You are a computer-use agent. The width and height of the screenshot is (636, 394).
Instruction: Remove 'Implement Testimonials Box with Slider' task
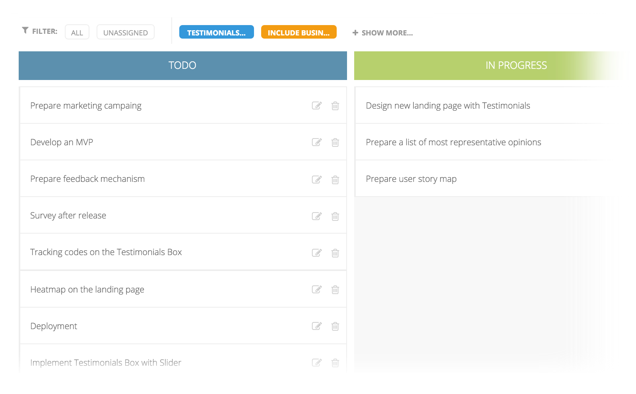coord(335,363)
